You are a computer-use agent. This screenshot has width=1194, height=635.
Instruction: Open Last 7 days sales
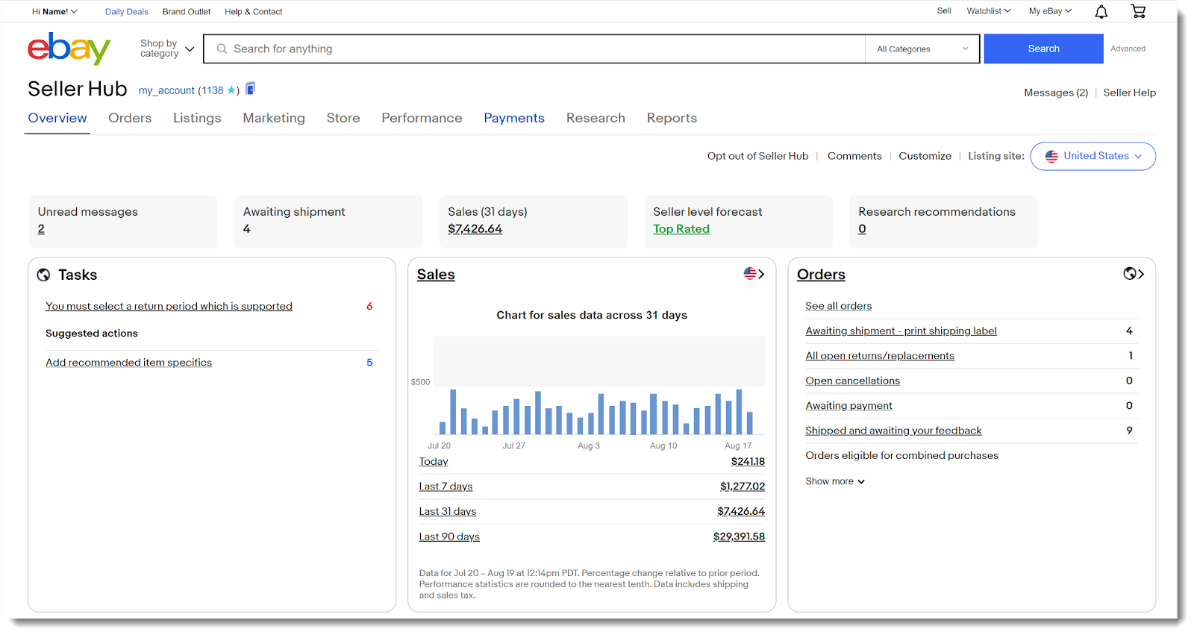coord(446,487)
